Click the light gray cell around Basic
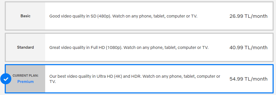Screen dimensions: 276x95 point(25,16)
